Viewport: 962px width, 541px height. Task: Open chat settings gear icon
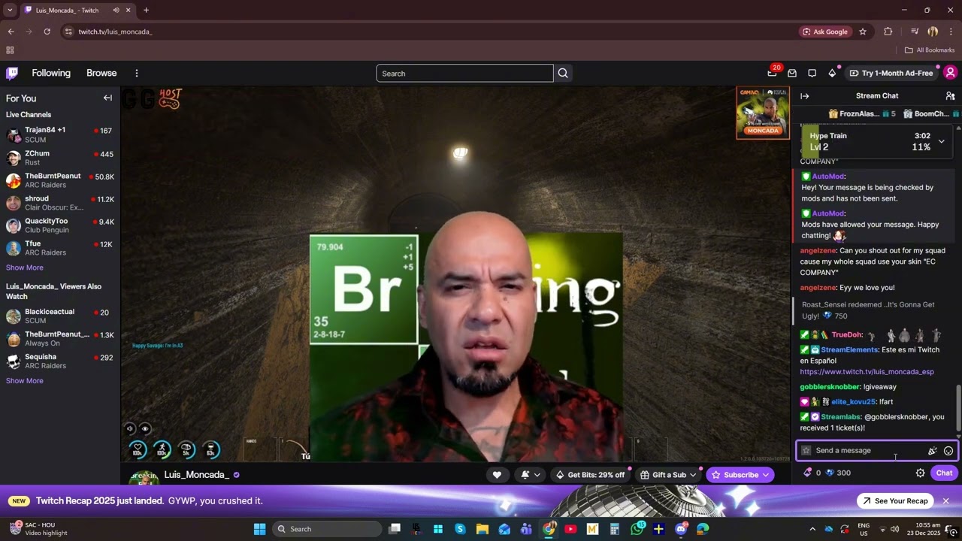click(920, 473)
